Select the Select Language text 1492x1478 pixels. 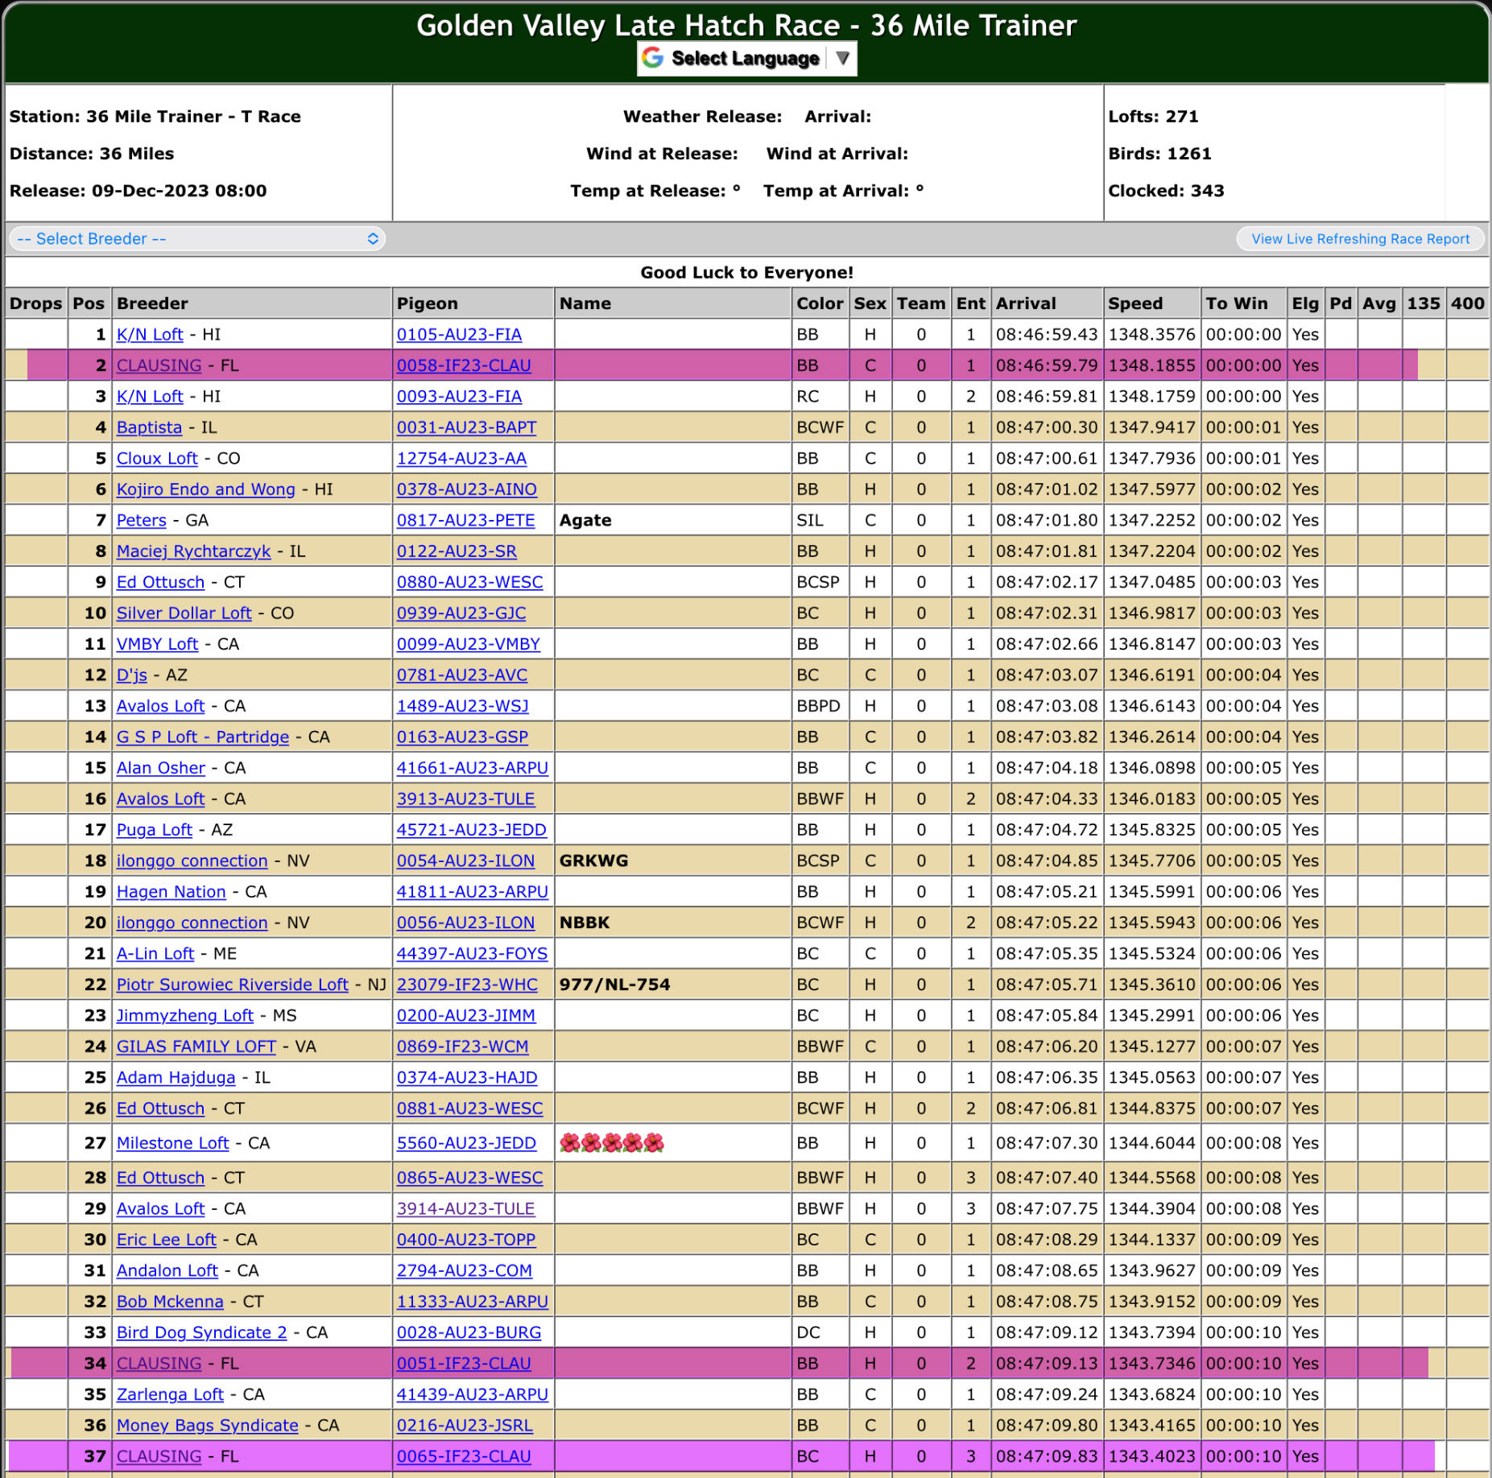point(745,58)
